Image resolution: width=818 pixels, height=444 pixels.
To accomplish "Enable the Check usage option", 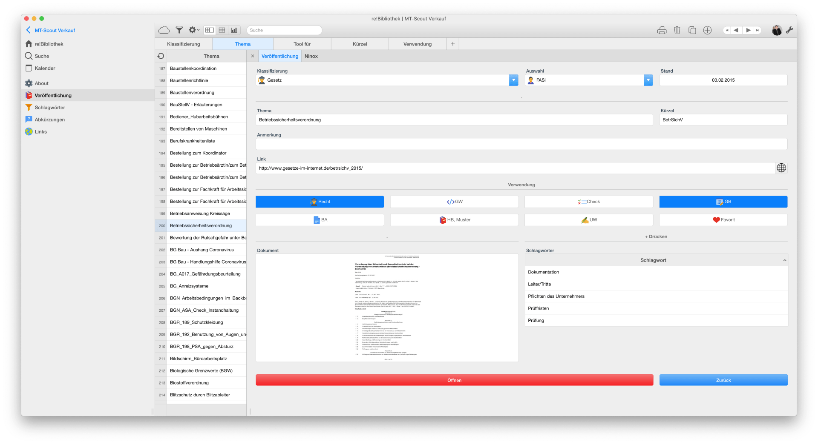I will pyautogui.click(x=588, y=202).
